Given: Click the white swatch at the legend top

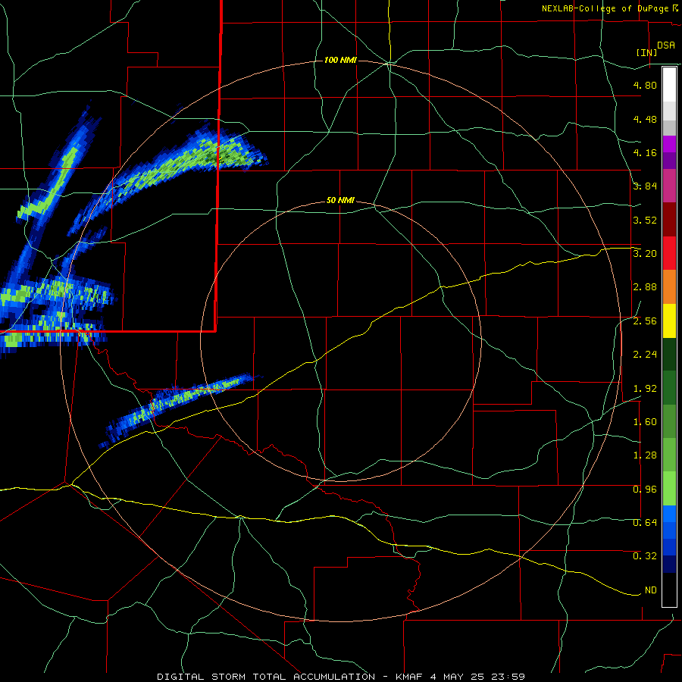Looking at the screenshot, I should 669,85.
